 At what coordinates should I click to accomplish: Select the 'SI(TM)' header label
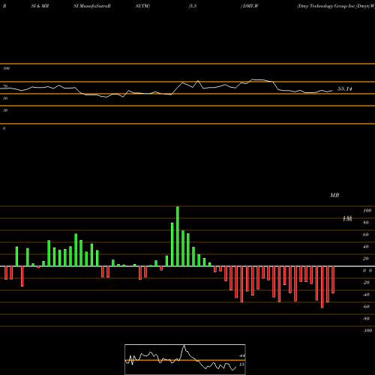click(x=142, y=6)
